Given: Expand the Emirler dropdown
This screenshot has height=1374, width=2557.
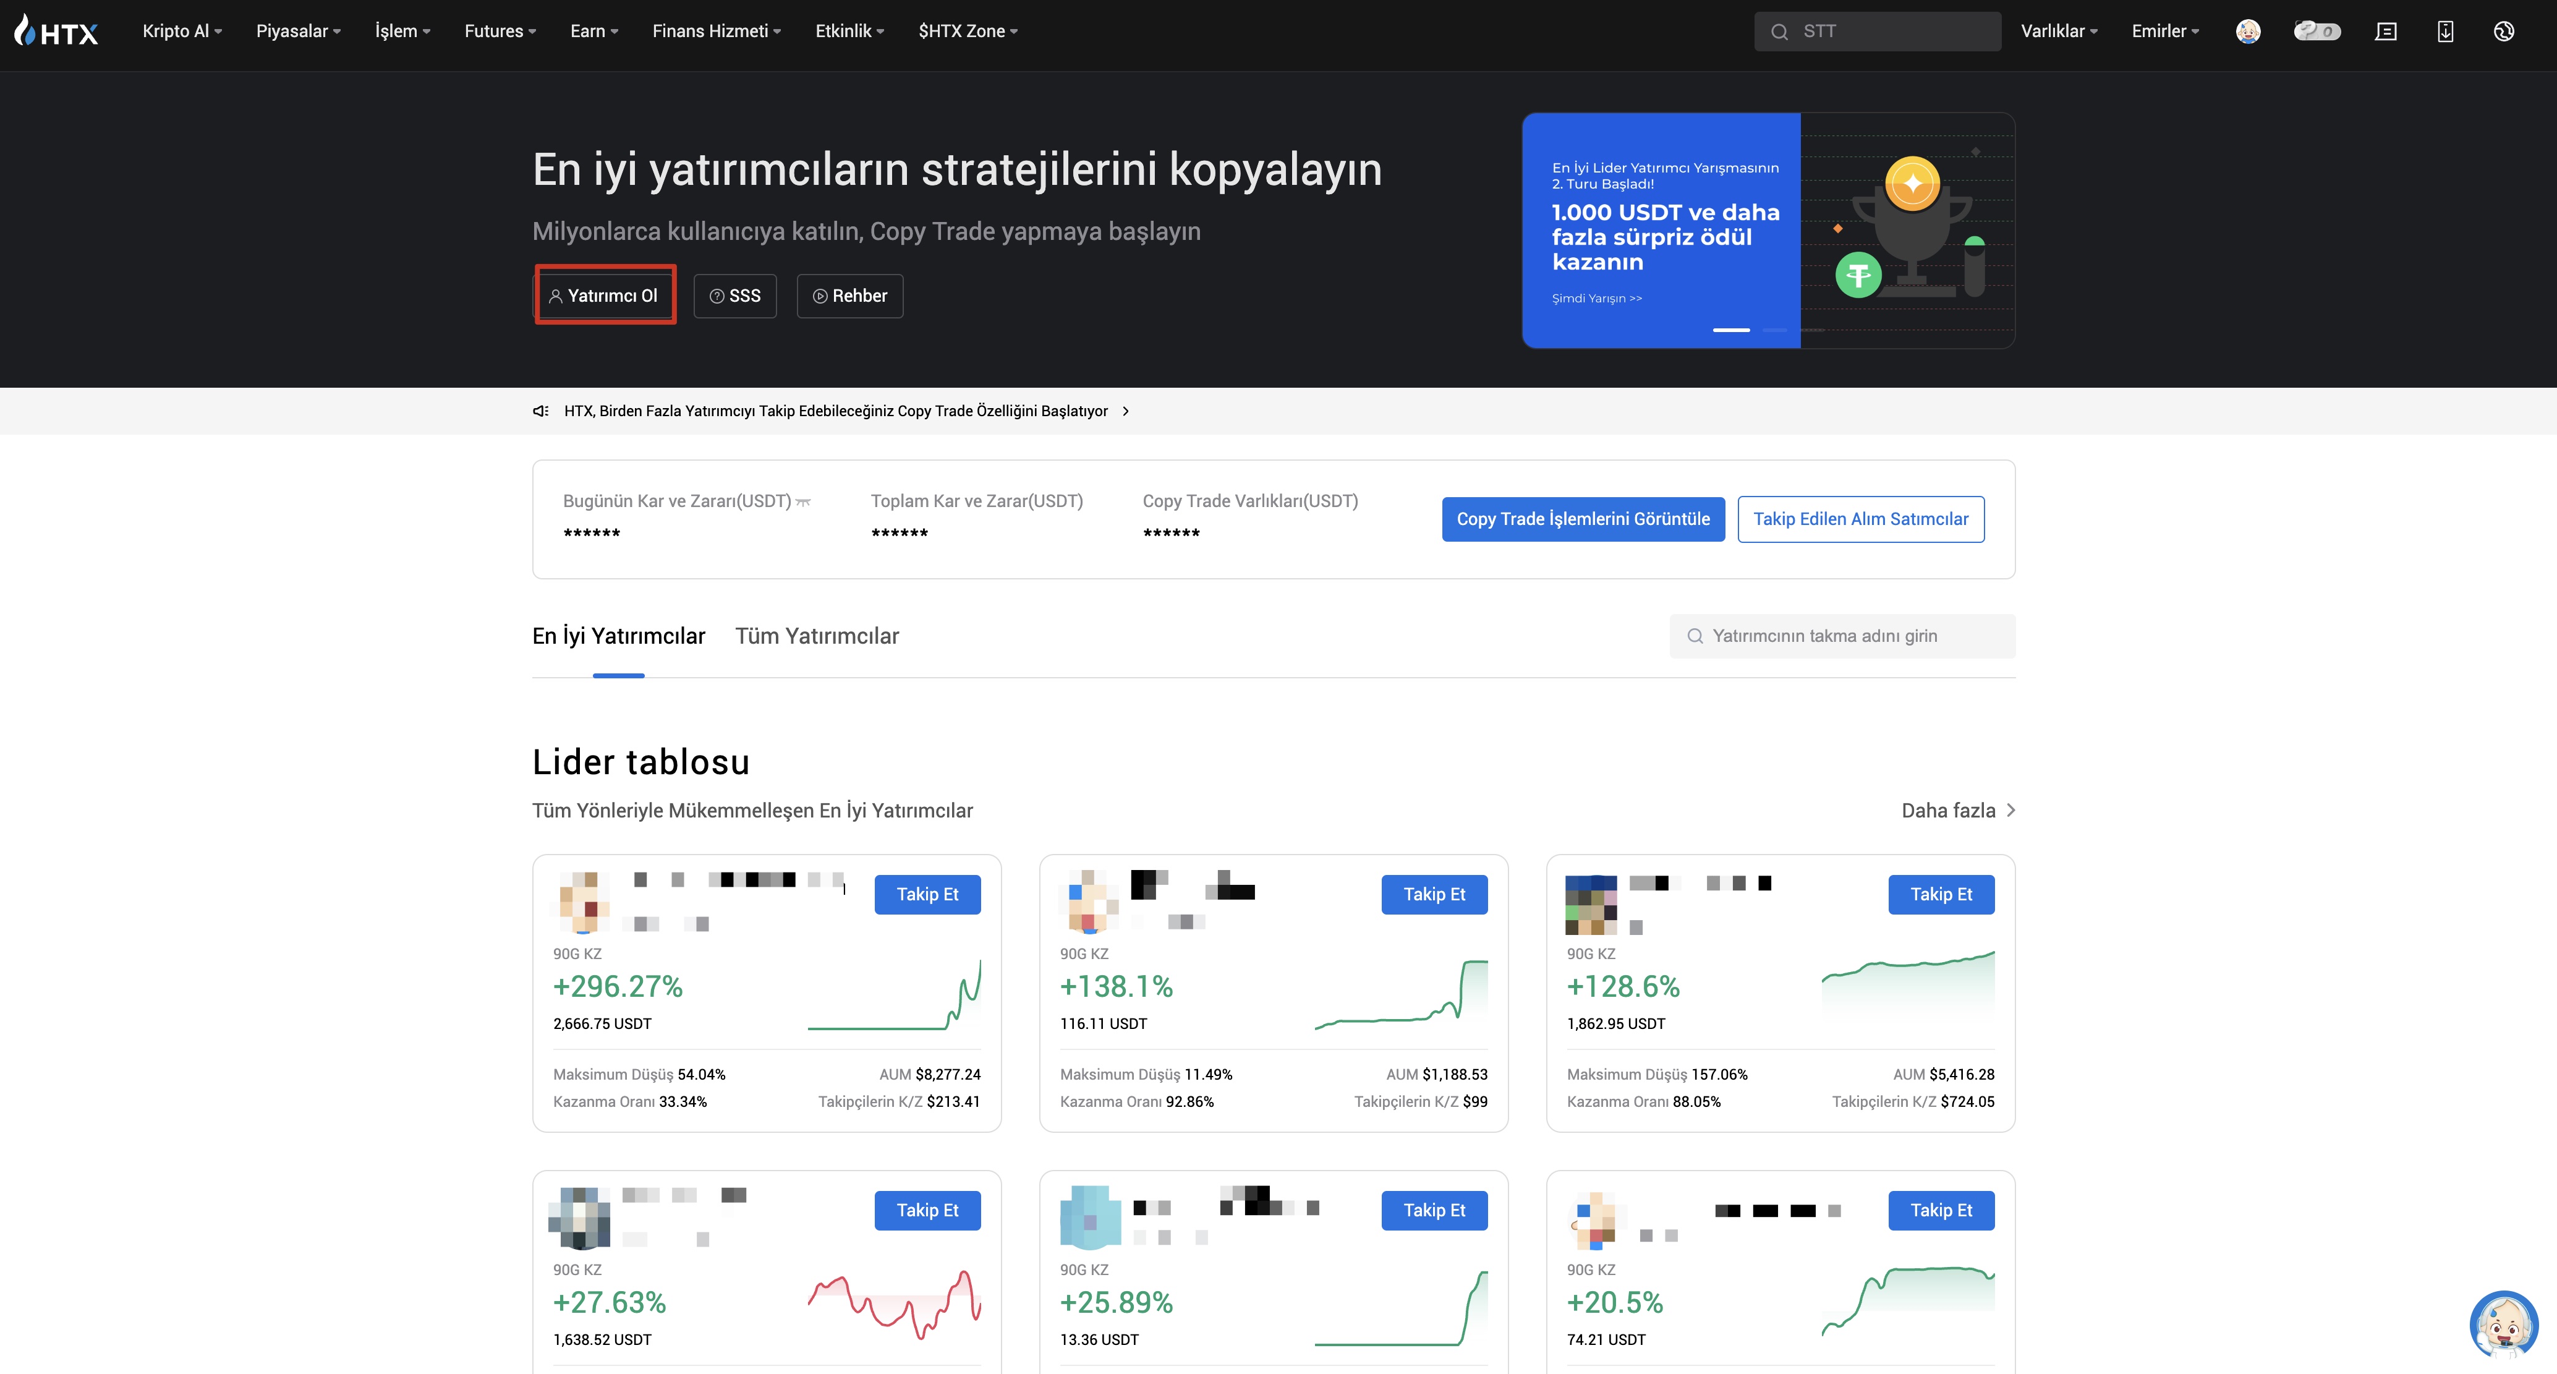Looking at the screenshot, I should coord(2165,31).
